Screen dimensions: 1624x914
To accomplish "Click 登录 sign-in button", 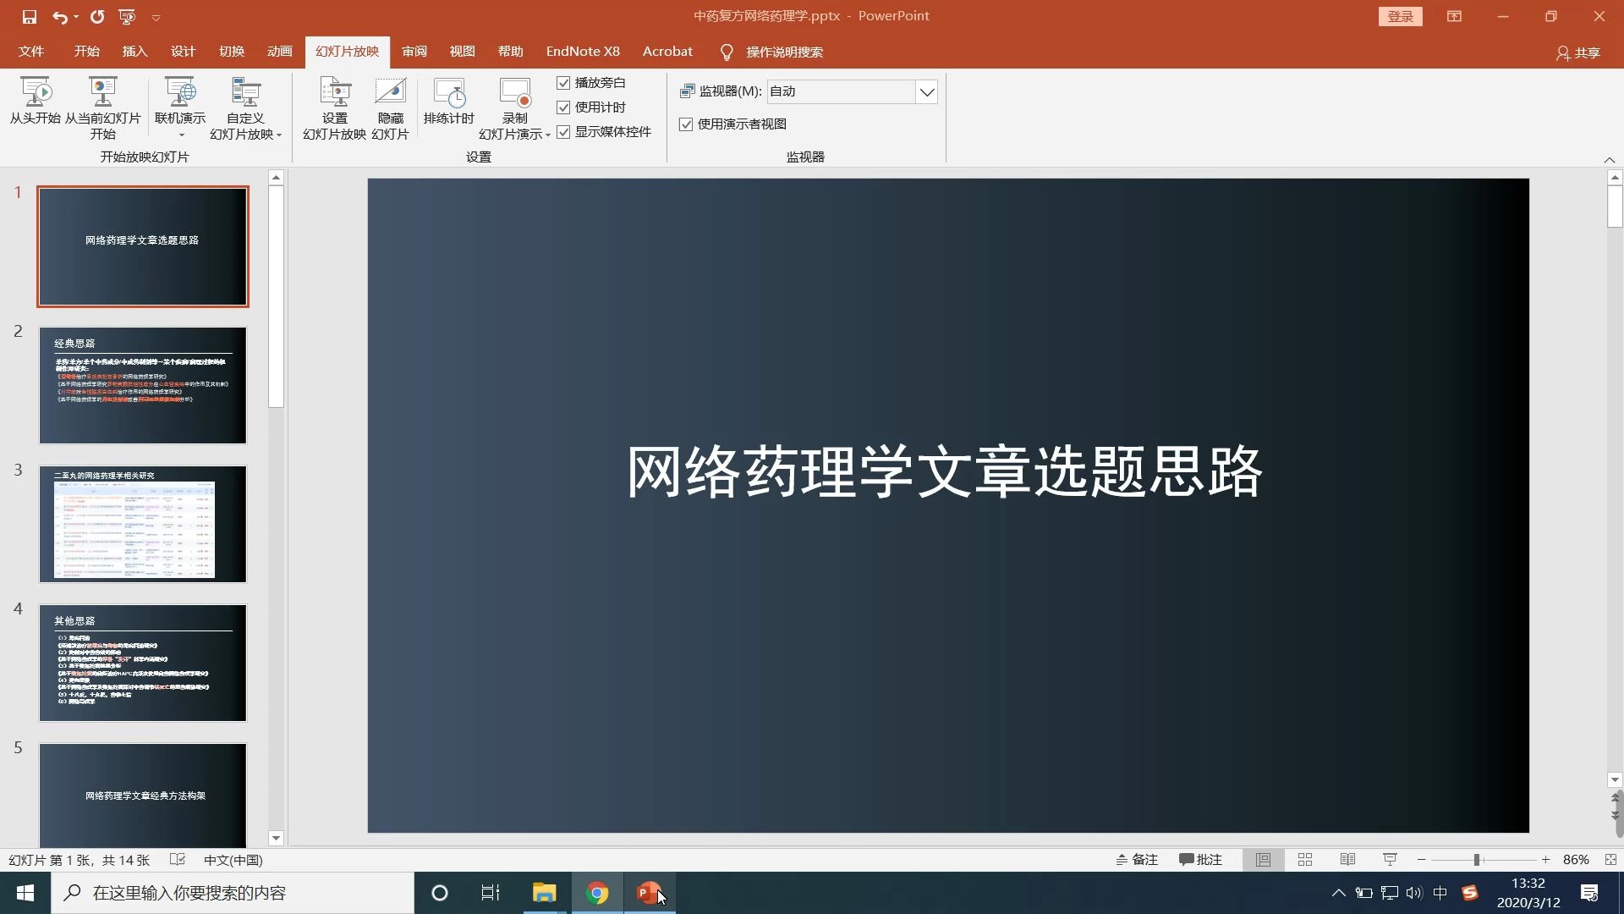I will 1400,17.
